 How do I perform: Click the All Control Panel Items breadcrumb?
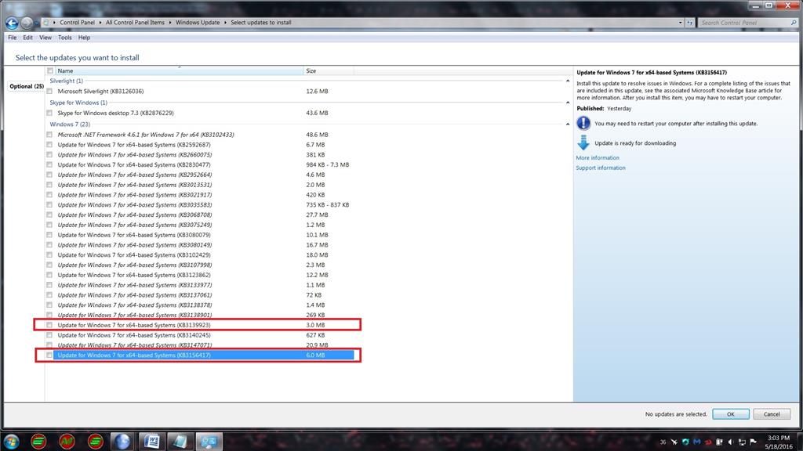(135, 23)
